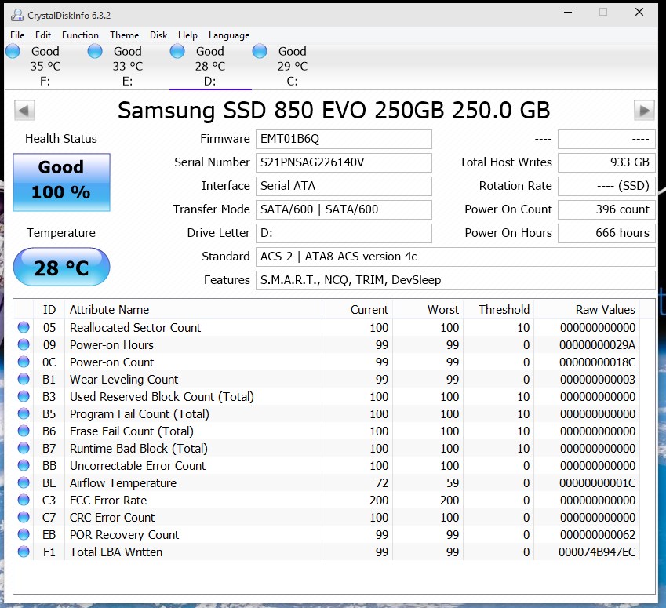Click the Firmware field EMT01B6Q
This screenshot has height=608, width=666.
344,140
